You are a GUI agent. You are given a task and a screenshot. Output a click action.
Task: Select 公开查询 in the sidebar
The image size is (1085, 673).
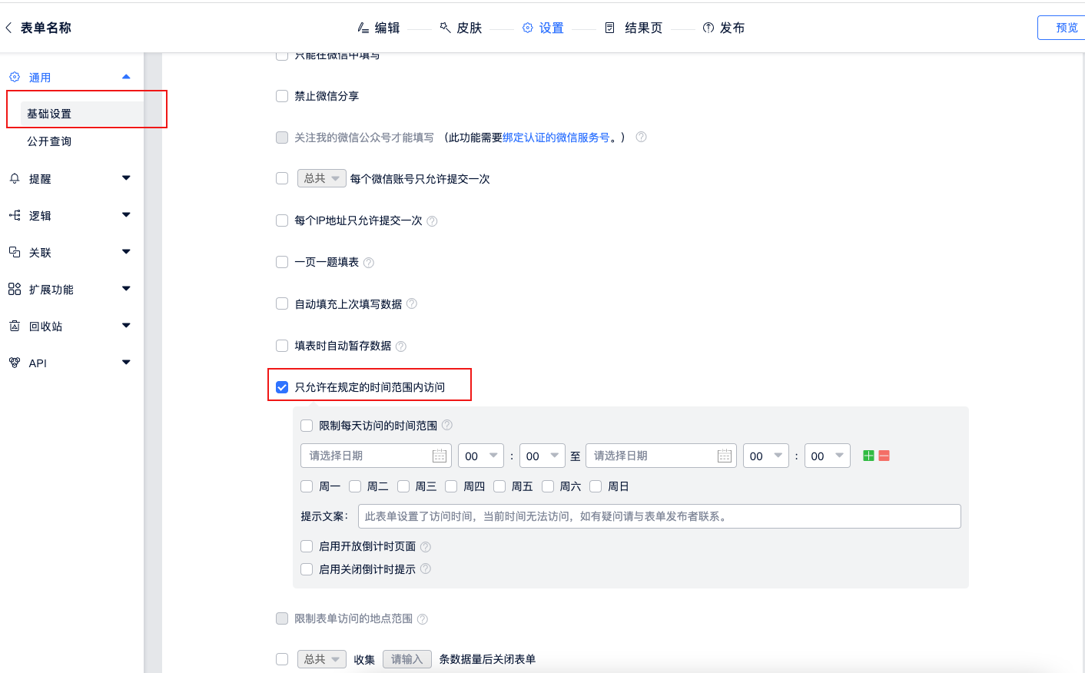coord(49,141)
